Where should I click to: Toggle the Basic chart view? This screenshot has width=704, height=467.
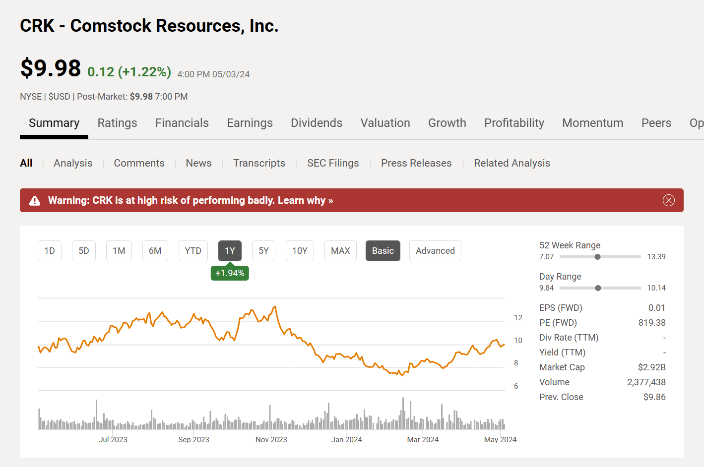383,251
